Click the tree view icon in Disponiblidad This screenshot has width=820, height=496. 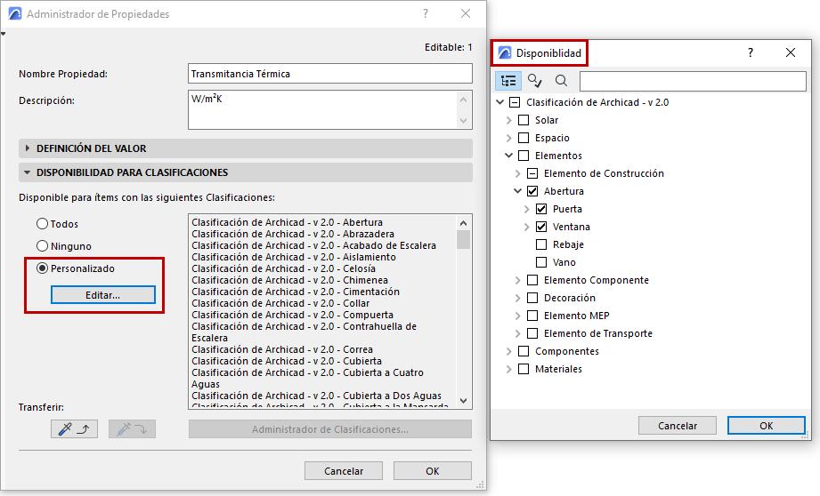click(x=508, y=81)
